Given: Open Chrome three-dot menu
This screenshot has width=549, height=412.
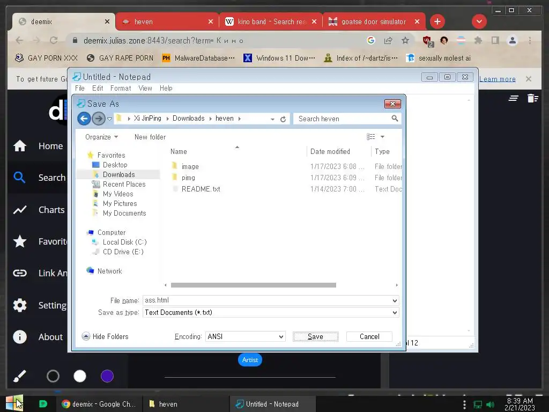Looking at the screenshot, I should click(x=530, y=40).
